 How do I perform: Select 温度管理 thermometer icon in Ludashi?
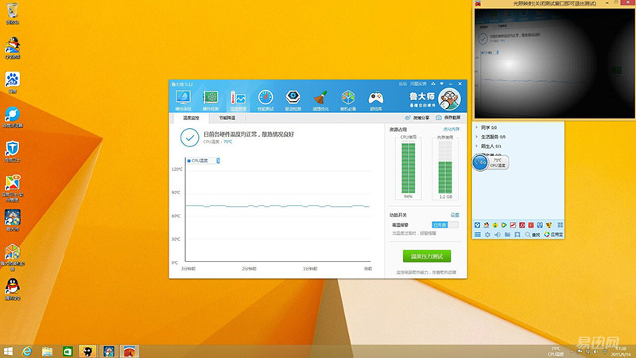[x=238, y=100]
